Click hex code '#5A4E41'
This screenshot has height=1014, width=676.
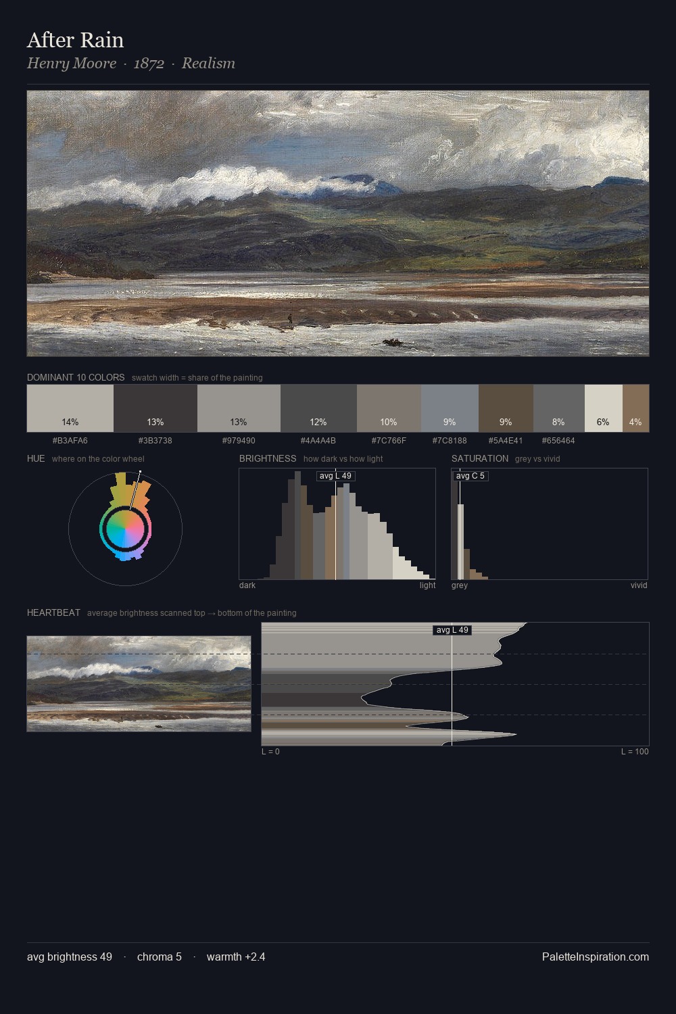click(x=506, y=441)
